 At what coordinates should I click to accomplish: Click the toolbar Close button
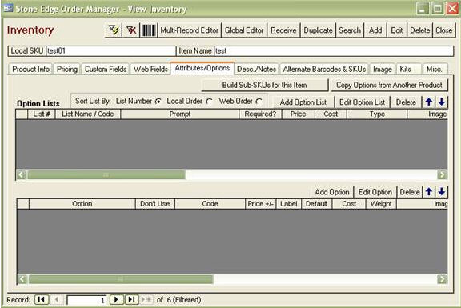(444, 30)
